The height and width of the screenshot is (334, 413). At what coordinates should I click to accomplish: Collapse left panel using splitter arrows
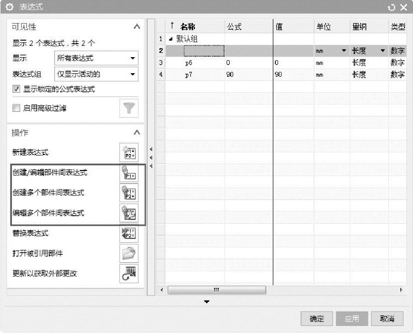151,157
